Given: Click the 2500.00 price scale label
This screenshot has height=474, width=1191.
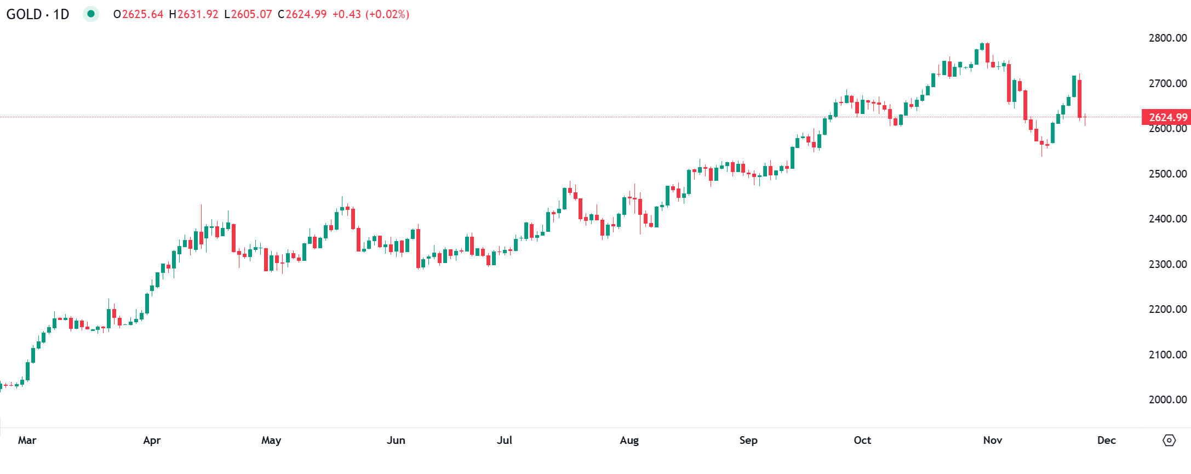Looking at the screenshot, I should pos(1167,174).
